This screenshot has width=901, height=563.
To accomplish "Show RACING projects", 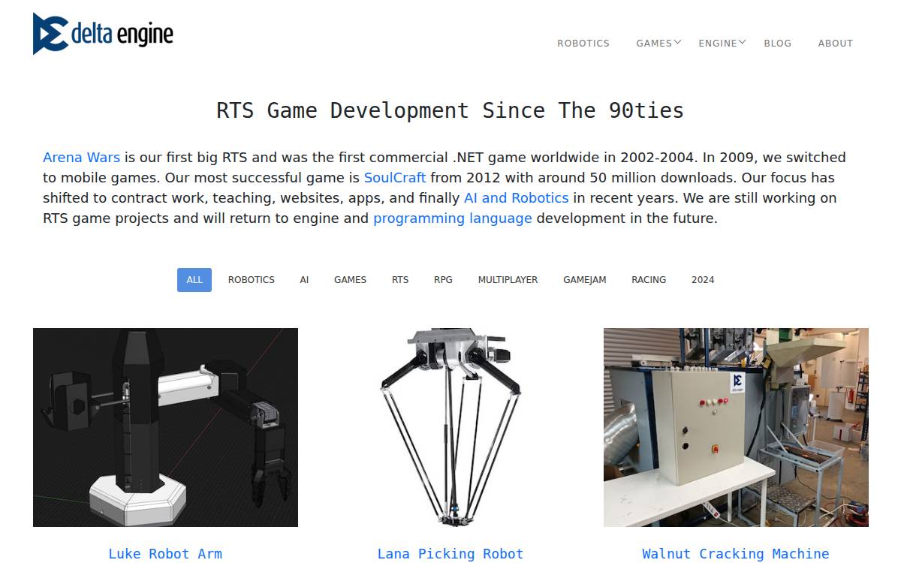I will [x=649, y=280].
